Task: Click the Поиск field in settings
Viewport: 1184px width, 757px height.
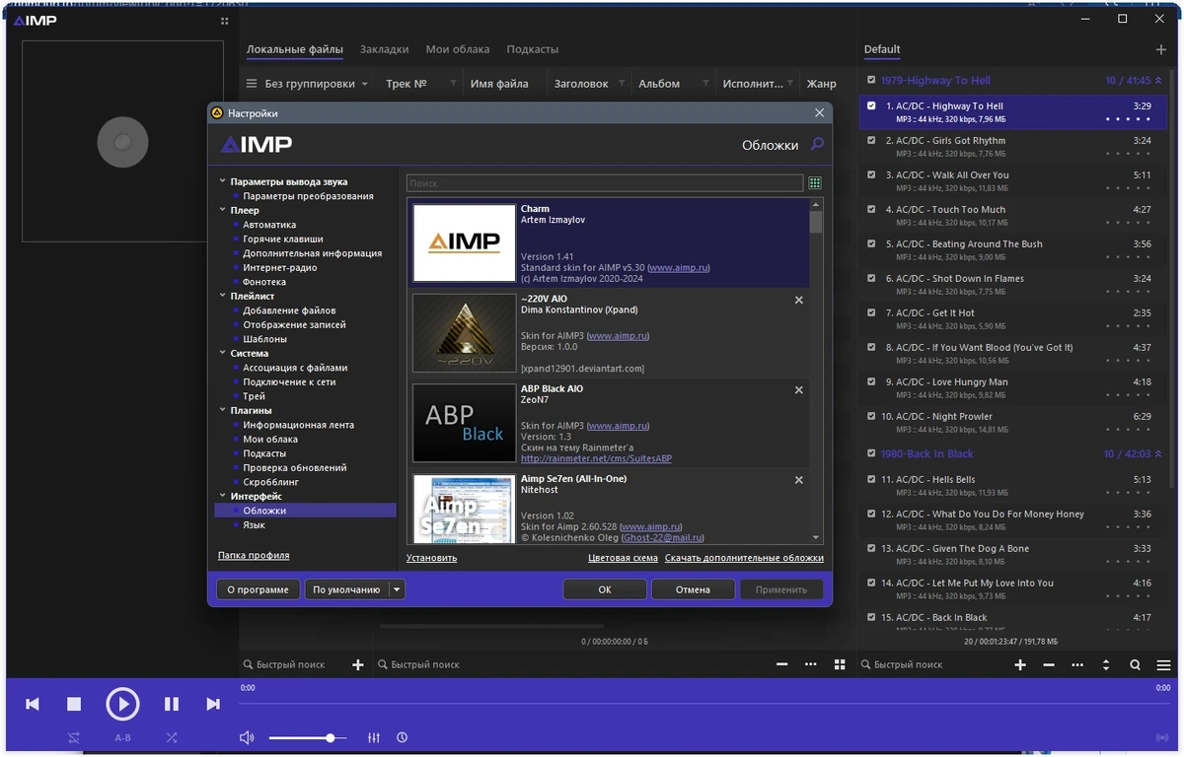Action: click(x=605, y=183)
